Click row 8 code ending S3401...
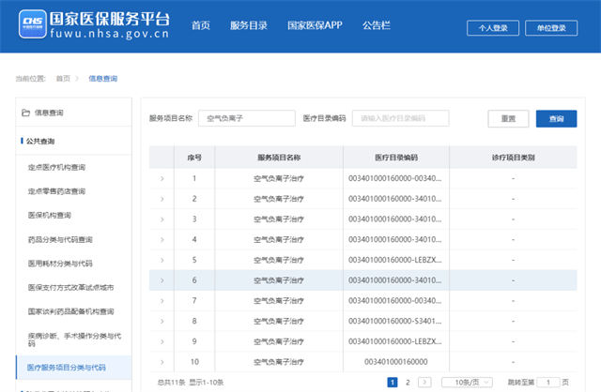601x392 pixels. [394, 321]
